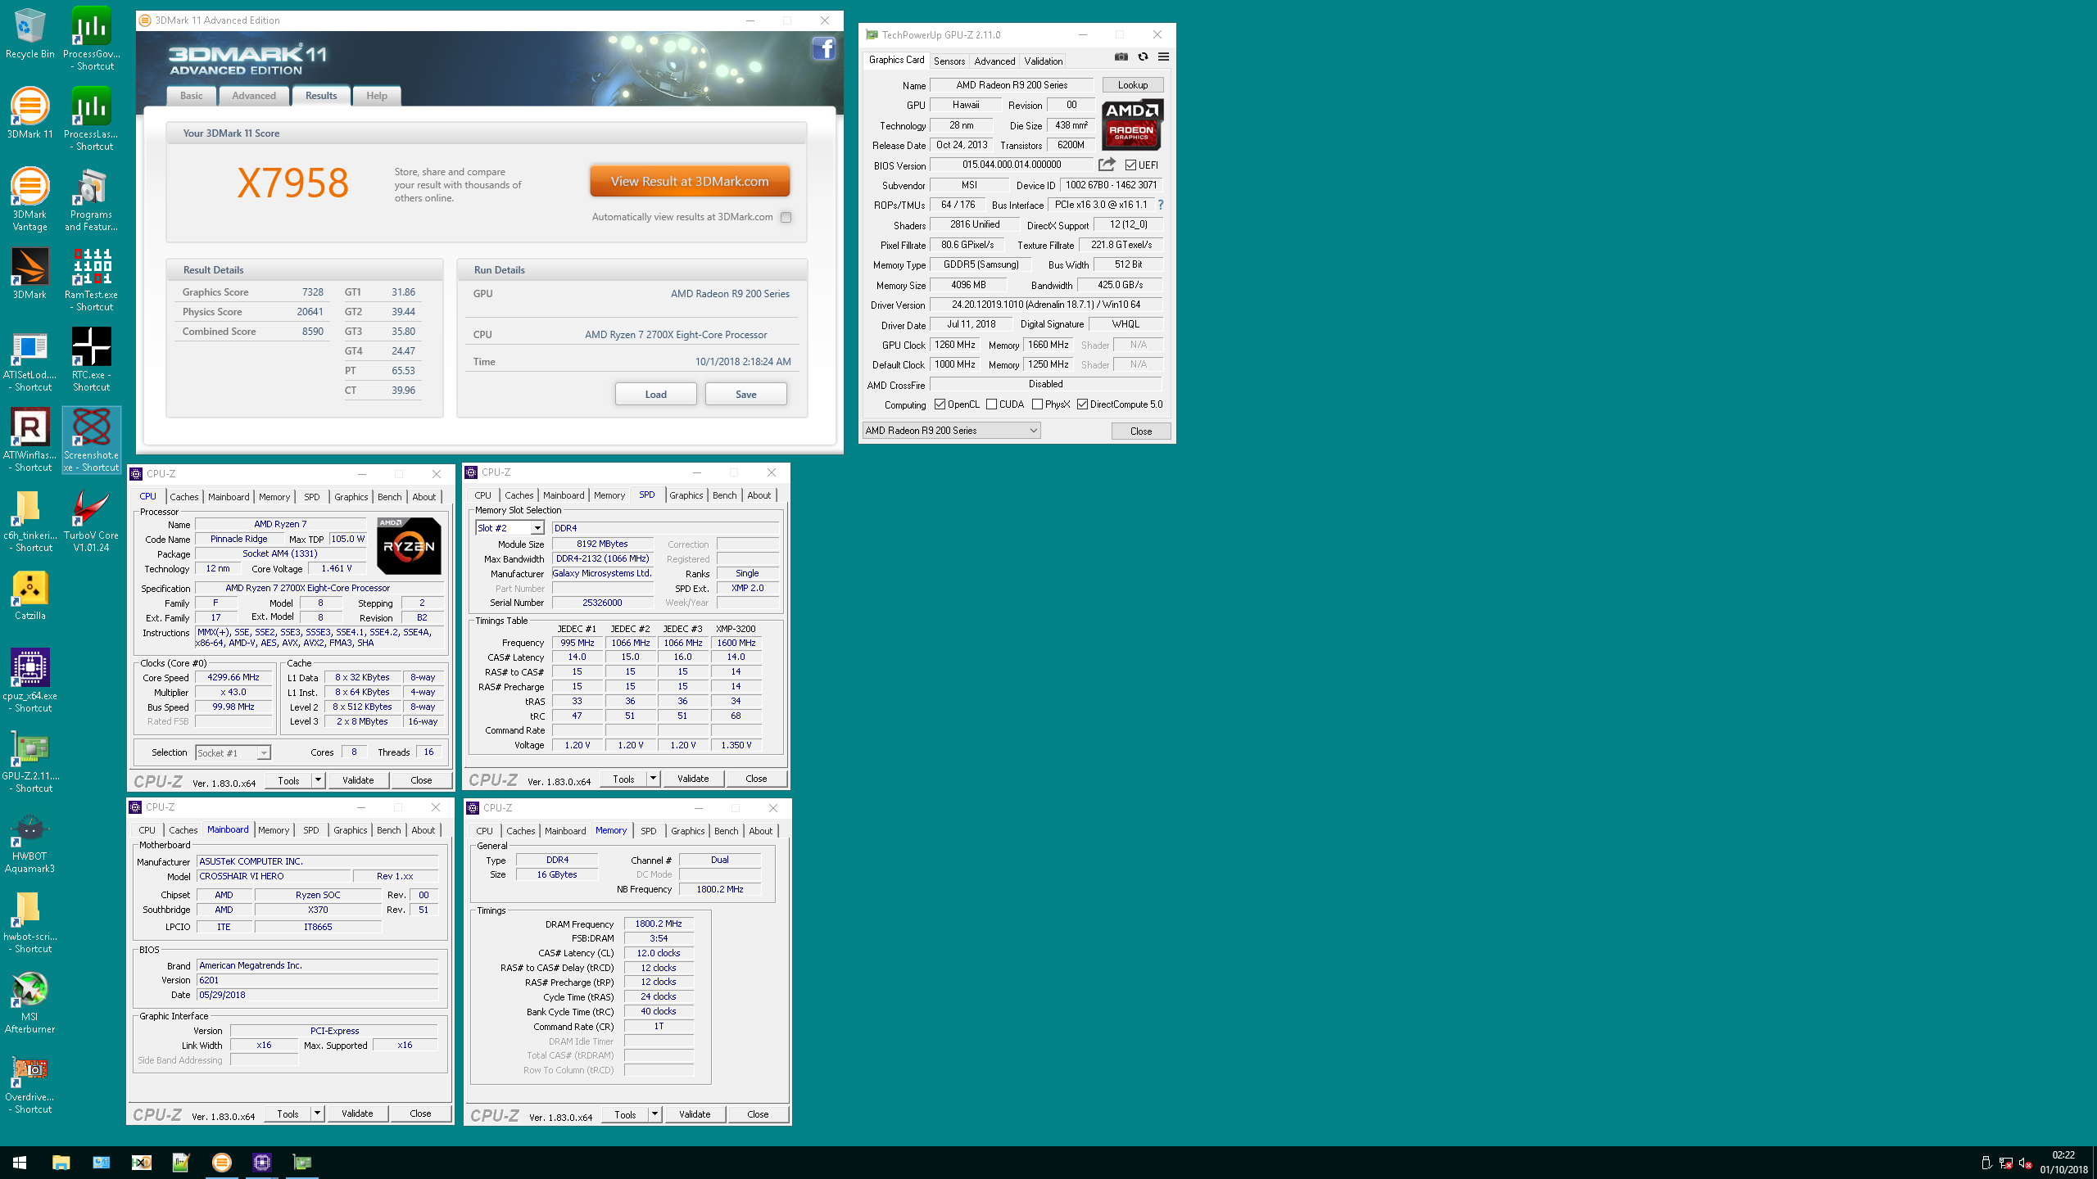Open Caches tab in CPU-Z CPU window

point(184,497)
